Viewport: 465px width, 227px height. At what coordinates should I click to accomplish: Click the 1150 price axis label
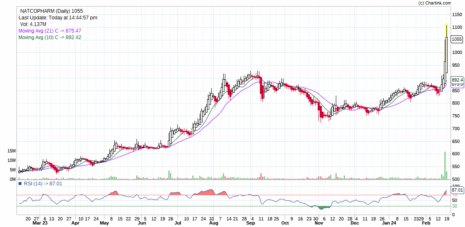coord(457,14)
